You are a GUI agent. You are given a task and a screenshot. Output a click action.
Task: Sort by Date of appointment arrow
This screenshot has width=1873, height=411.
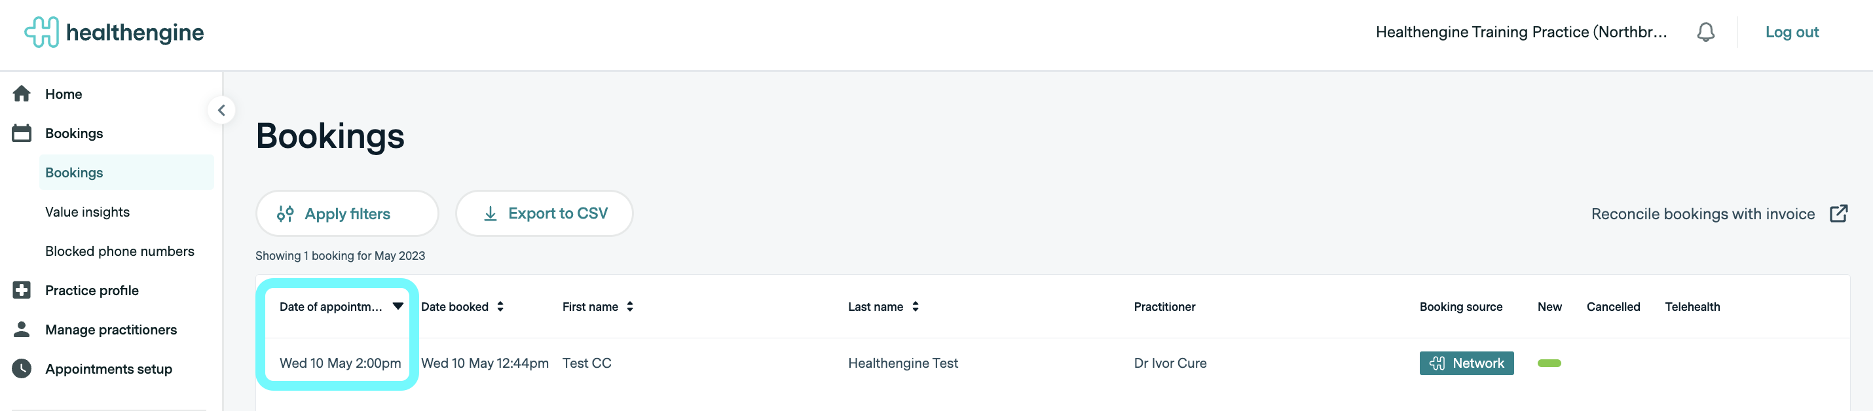(398, 306)
